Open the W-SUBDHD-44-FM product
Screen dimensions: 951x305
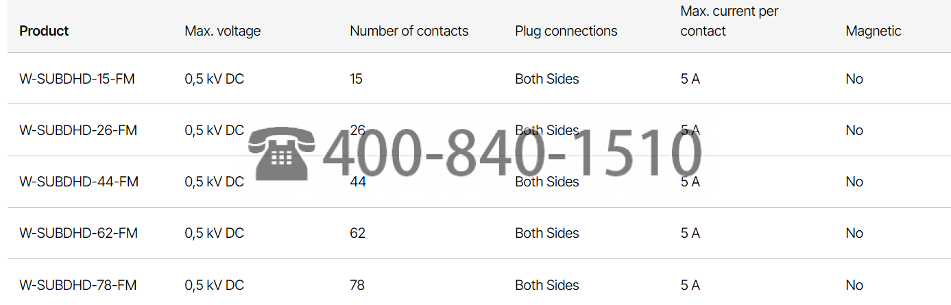[79, 182]
